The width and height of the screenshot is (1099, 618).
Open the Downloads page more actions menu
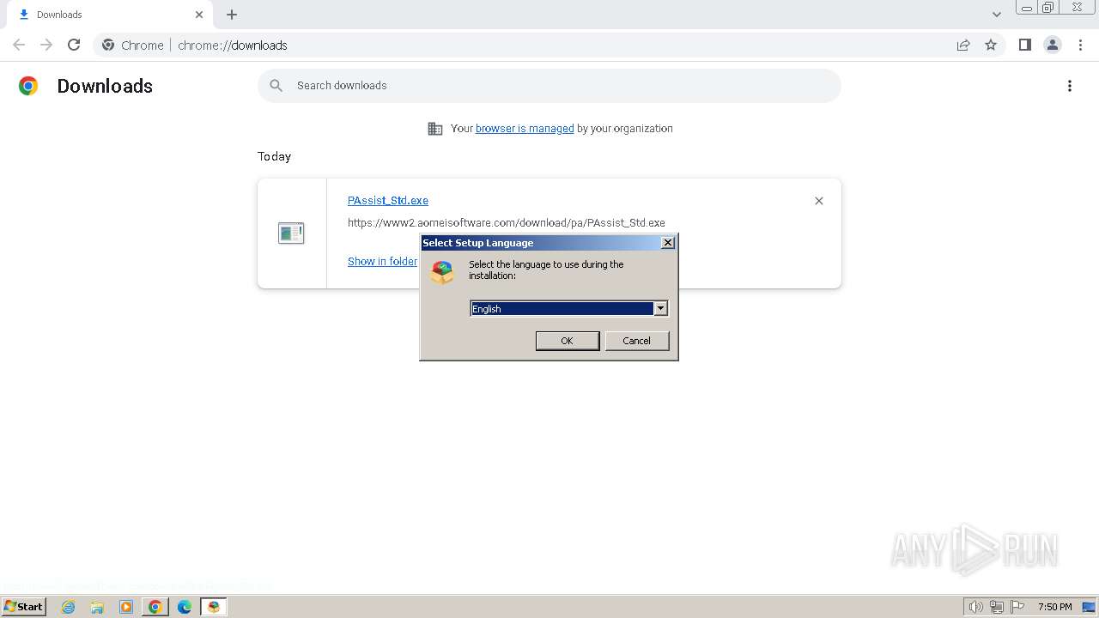[x=1070, y=86]
